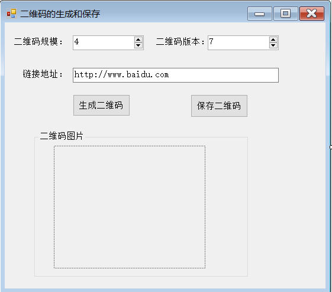This screenshot has height=292, width=332.
Task: Click the app icon in title bar
Action: pyautogui.click(x=11, y=14)
